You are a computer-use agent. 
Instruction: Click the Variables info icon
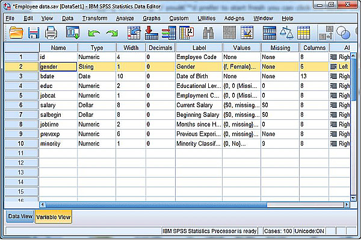coord(168,33)
